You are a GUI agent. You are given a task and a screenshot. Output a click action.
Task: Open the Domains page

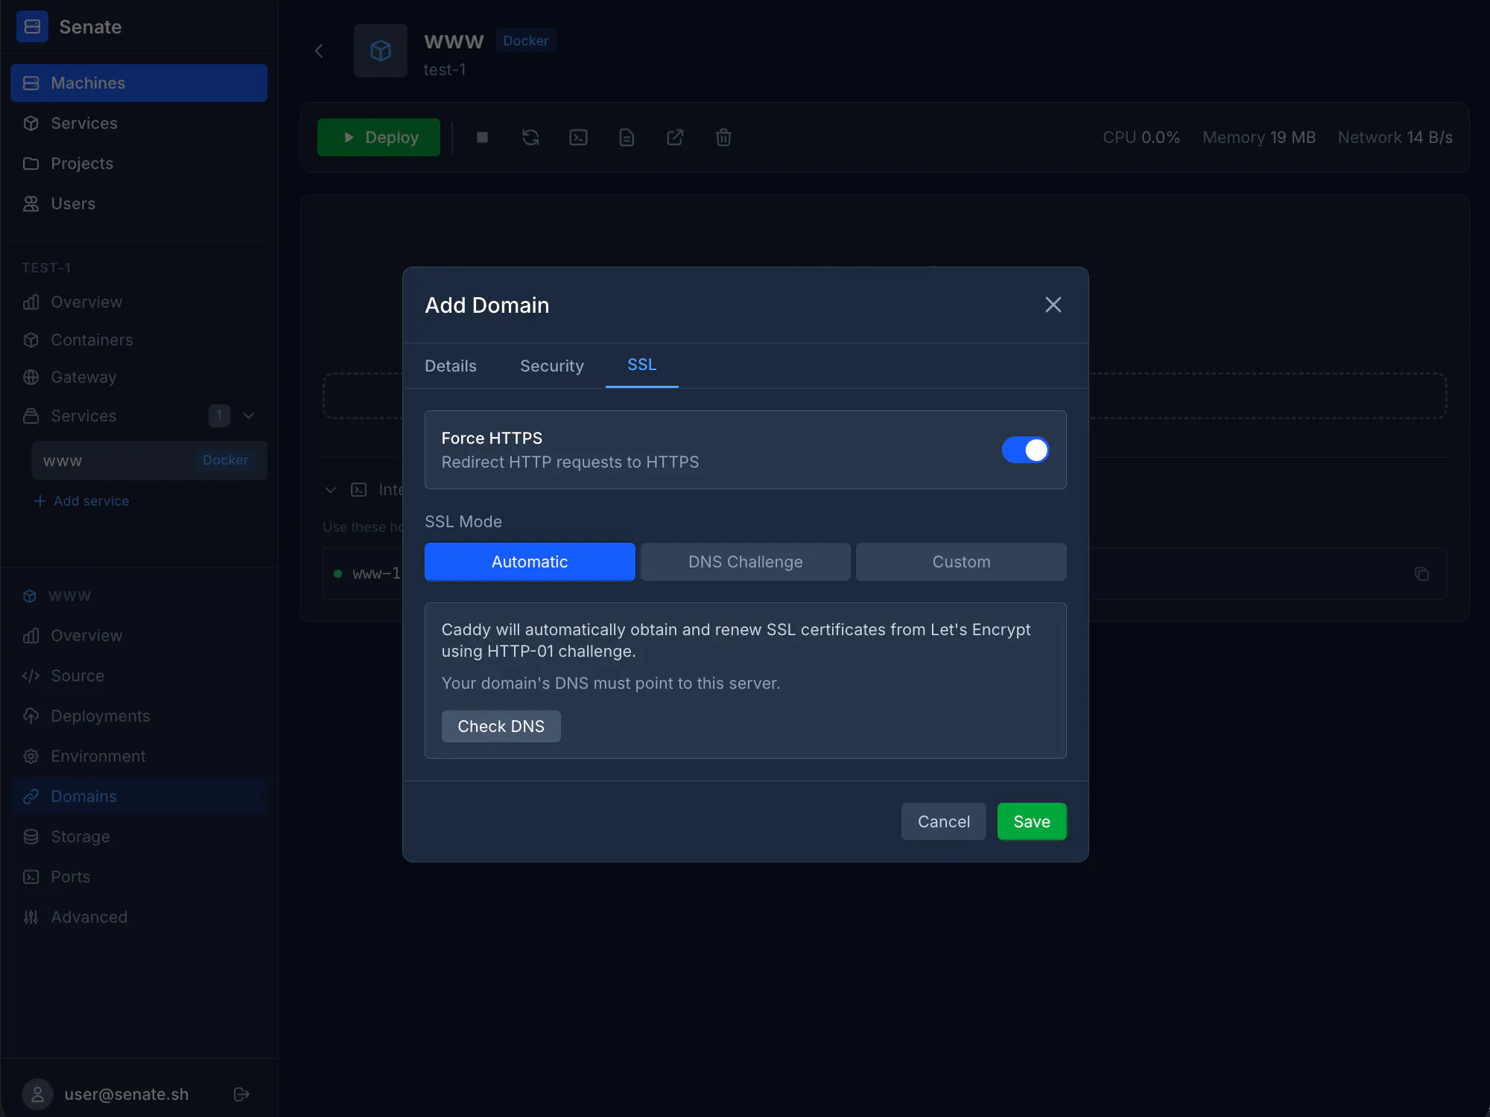(x=139, y=796)
